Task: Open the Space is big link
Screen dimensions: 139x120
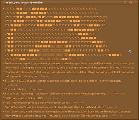Action: point(57,93)
